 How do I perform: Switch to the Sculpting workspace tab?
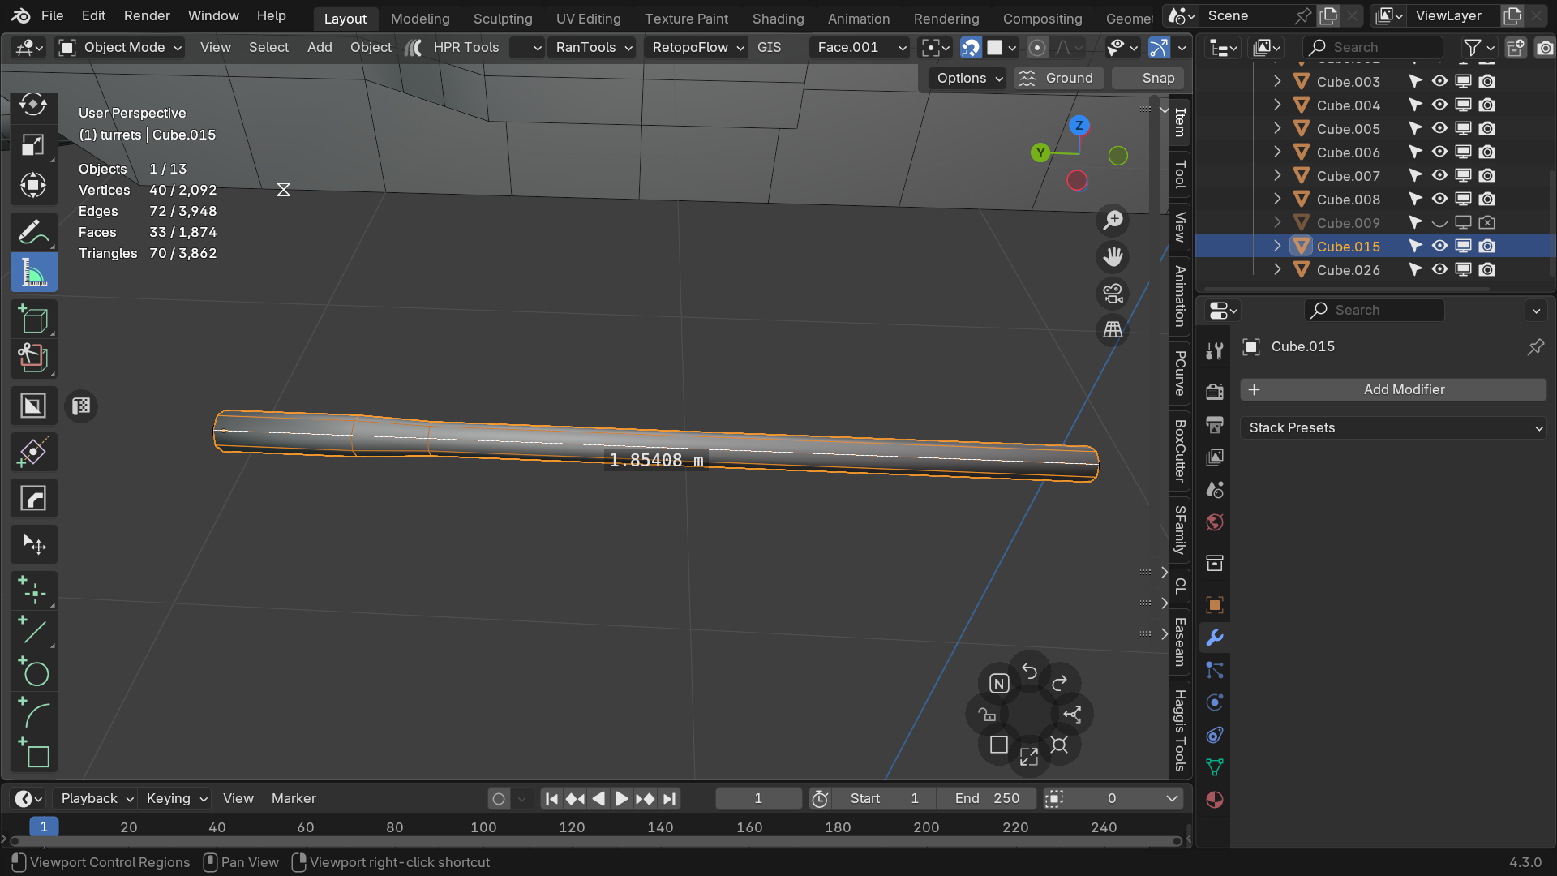point(503,18)
